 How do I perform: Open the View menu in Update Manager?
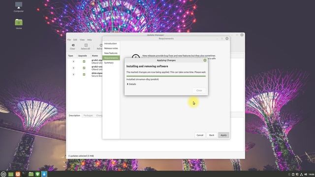(82, 40)
